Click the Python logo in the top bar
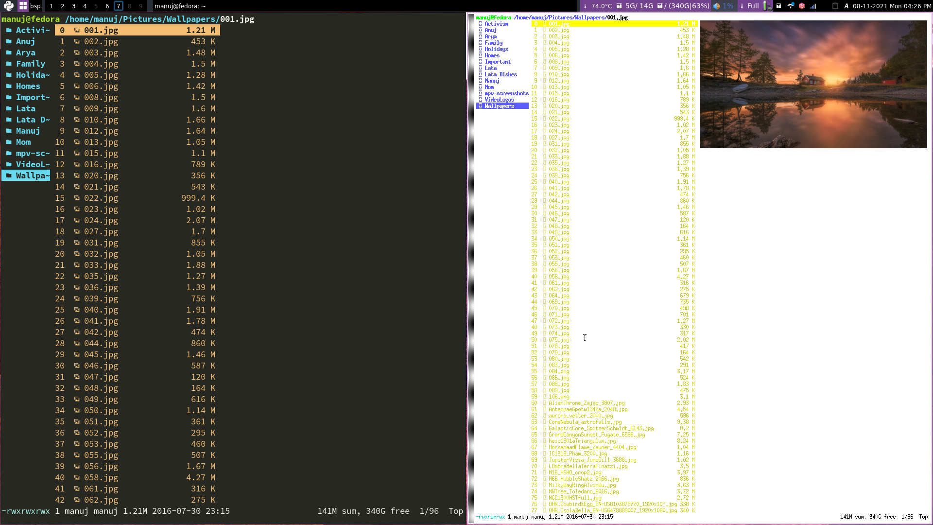The image size is (933, 525). (x=9, y=6)
